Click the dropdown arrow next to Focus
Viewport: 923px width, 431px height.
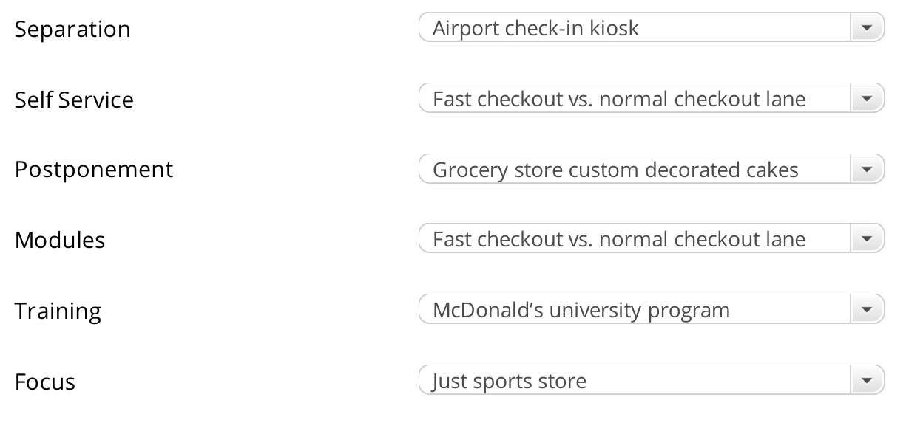click(867, 379)
